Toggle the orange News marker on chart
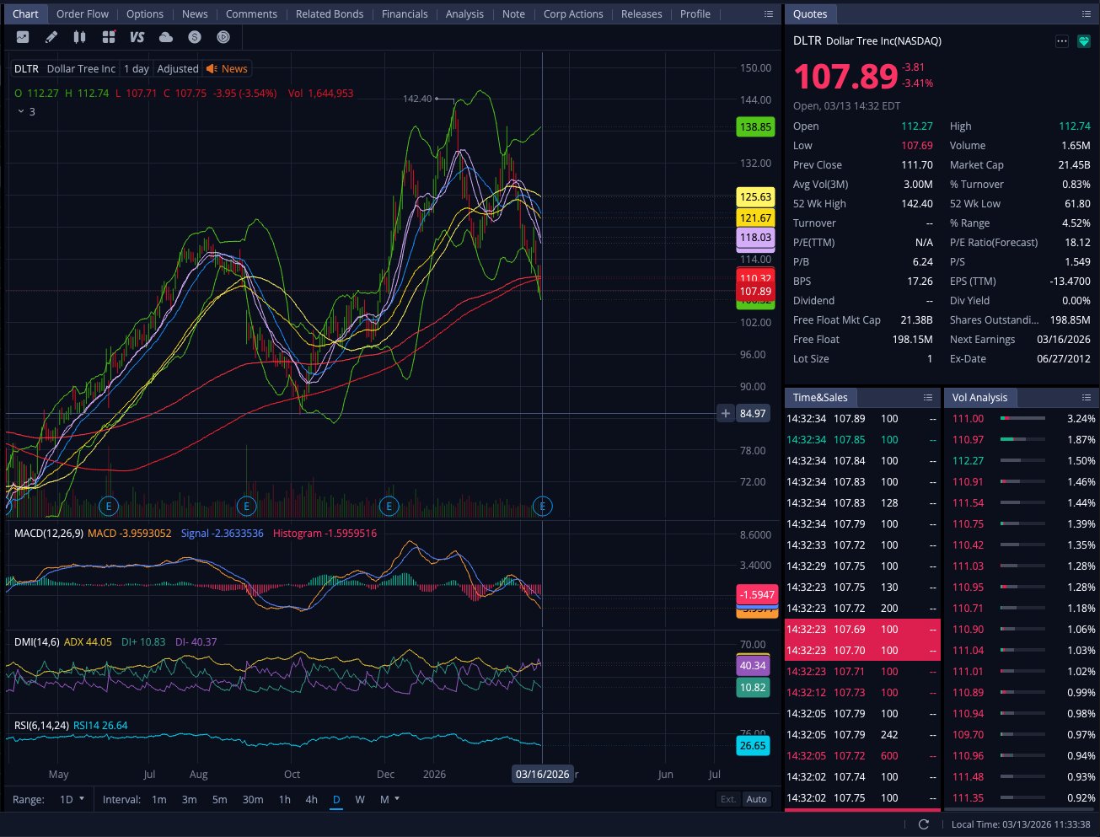This screenshot has width=1100, height=837. point(227,69)
